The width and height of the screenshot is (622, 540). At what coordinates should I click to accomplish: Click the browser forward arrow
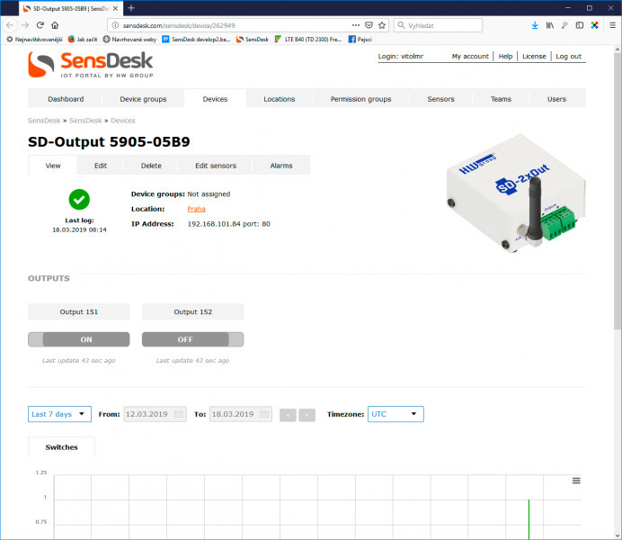[25, 25]
